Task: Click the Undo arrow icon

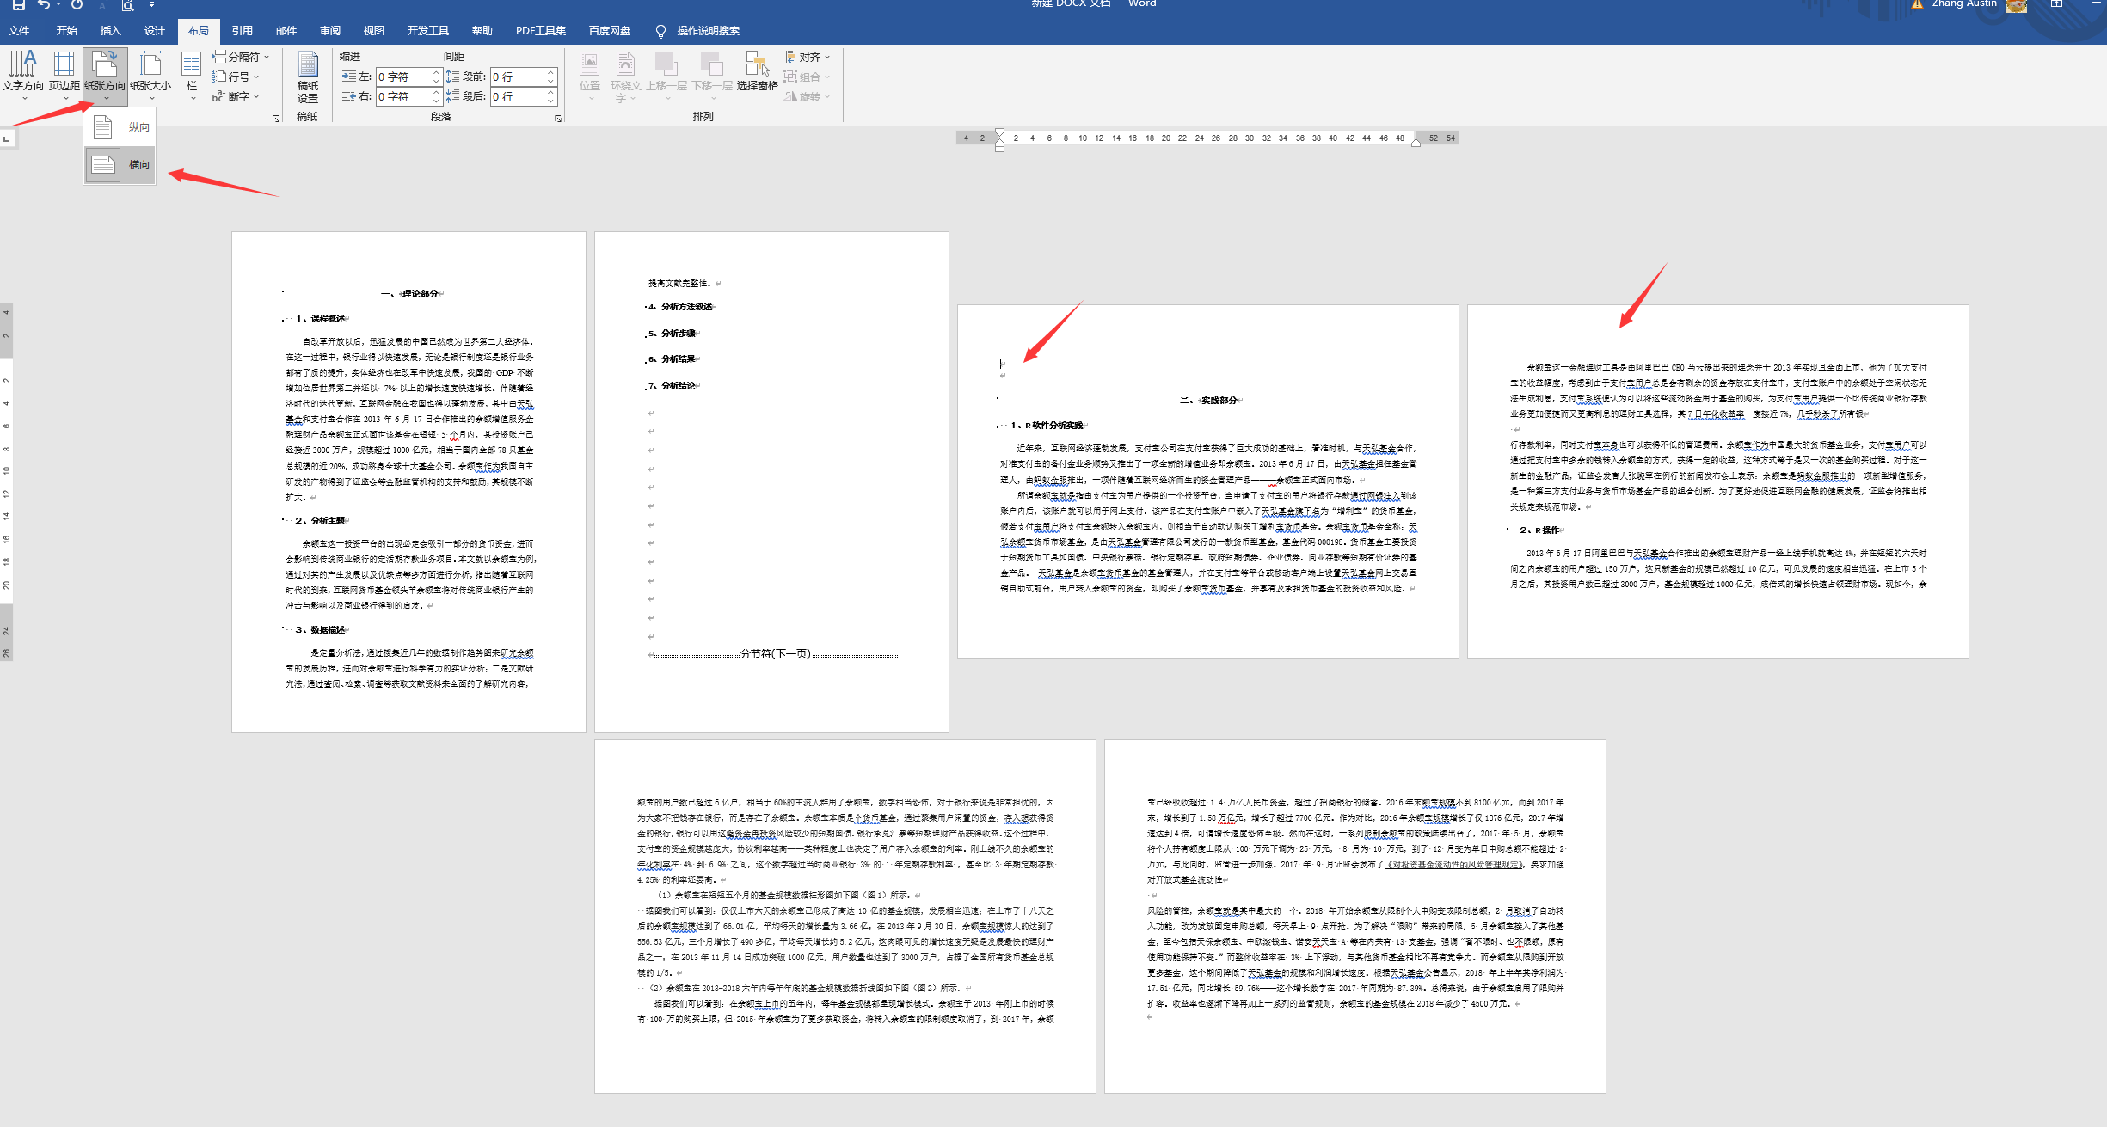Action: click(x=43, y=4)
